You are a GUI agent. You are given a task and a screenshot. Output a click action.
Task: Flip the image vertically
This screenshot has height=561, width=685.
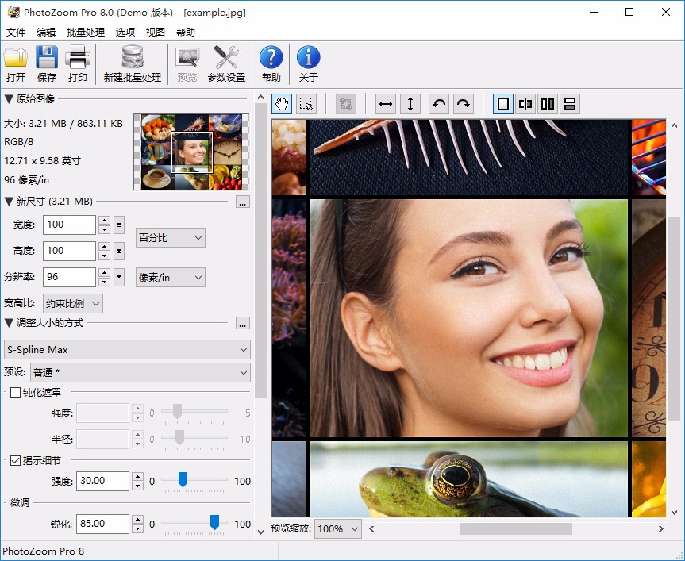(x=411, y=104)
